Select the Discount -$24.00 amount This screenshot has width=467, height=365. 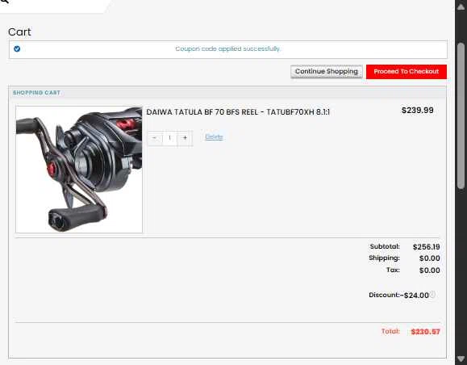(415, 296)
